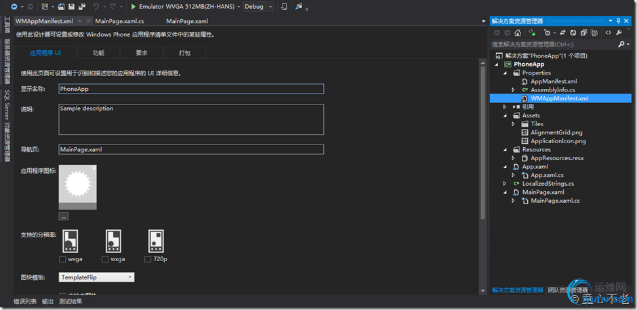637x310 pixels.
Task: Open the 错误列表 error list tab
Action: (x=25, y=301)
